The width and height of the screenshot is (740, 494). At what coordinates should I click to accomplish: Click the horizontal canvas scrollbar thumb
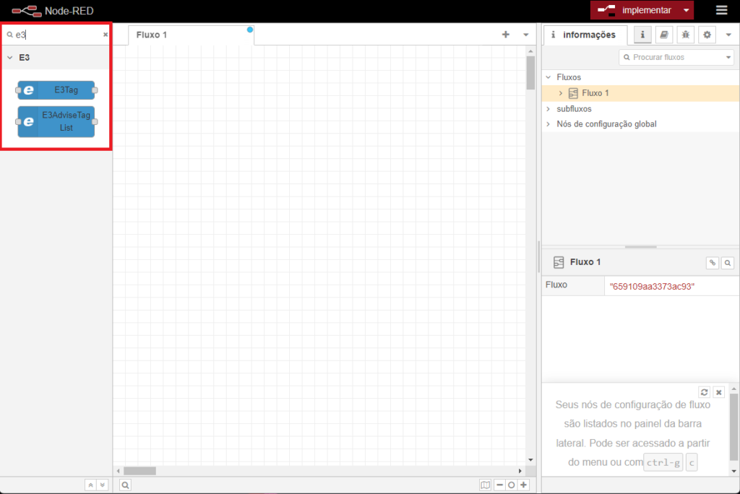139,470
